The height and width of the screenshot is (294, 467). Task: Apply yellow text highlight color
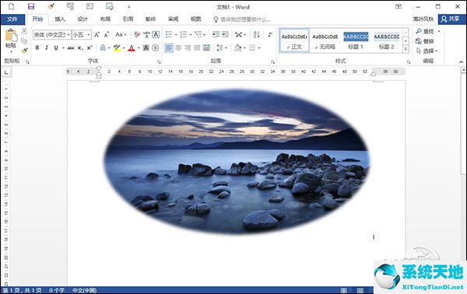point(117,47)
